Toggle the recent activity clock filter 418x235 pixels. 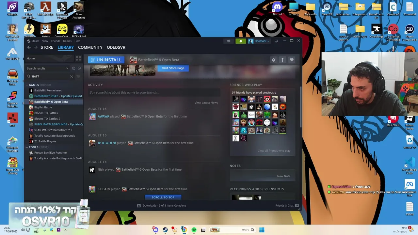[x=73, y=68]
